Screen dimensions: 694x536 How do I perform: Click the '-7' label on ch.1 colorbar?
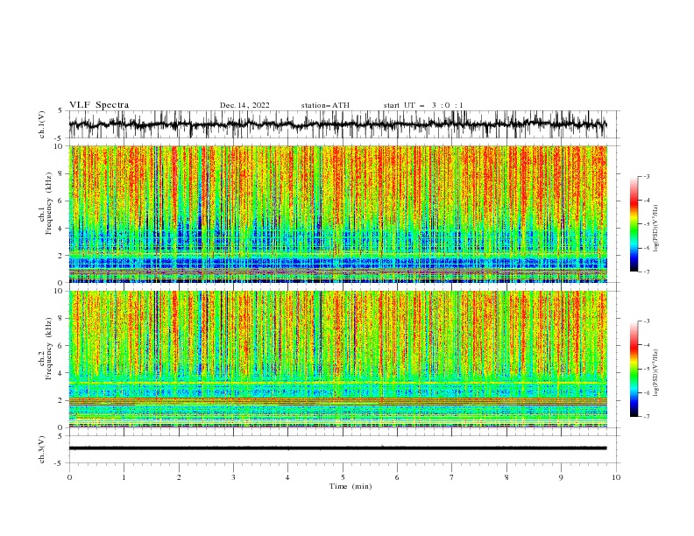(646, 272)
